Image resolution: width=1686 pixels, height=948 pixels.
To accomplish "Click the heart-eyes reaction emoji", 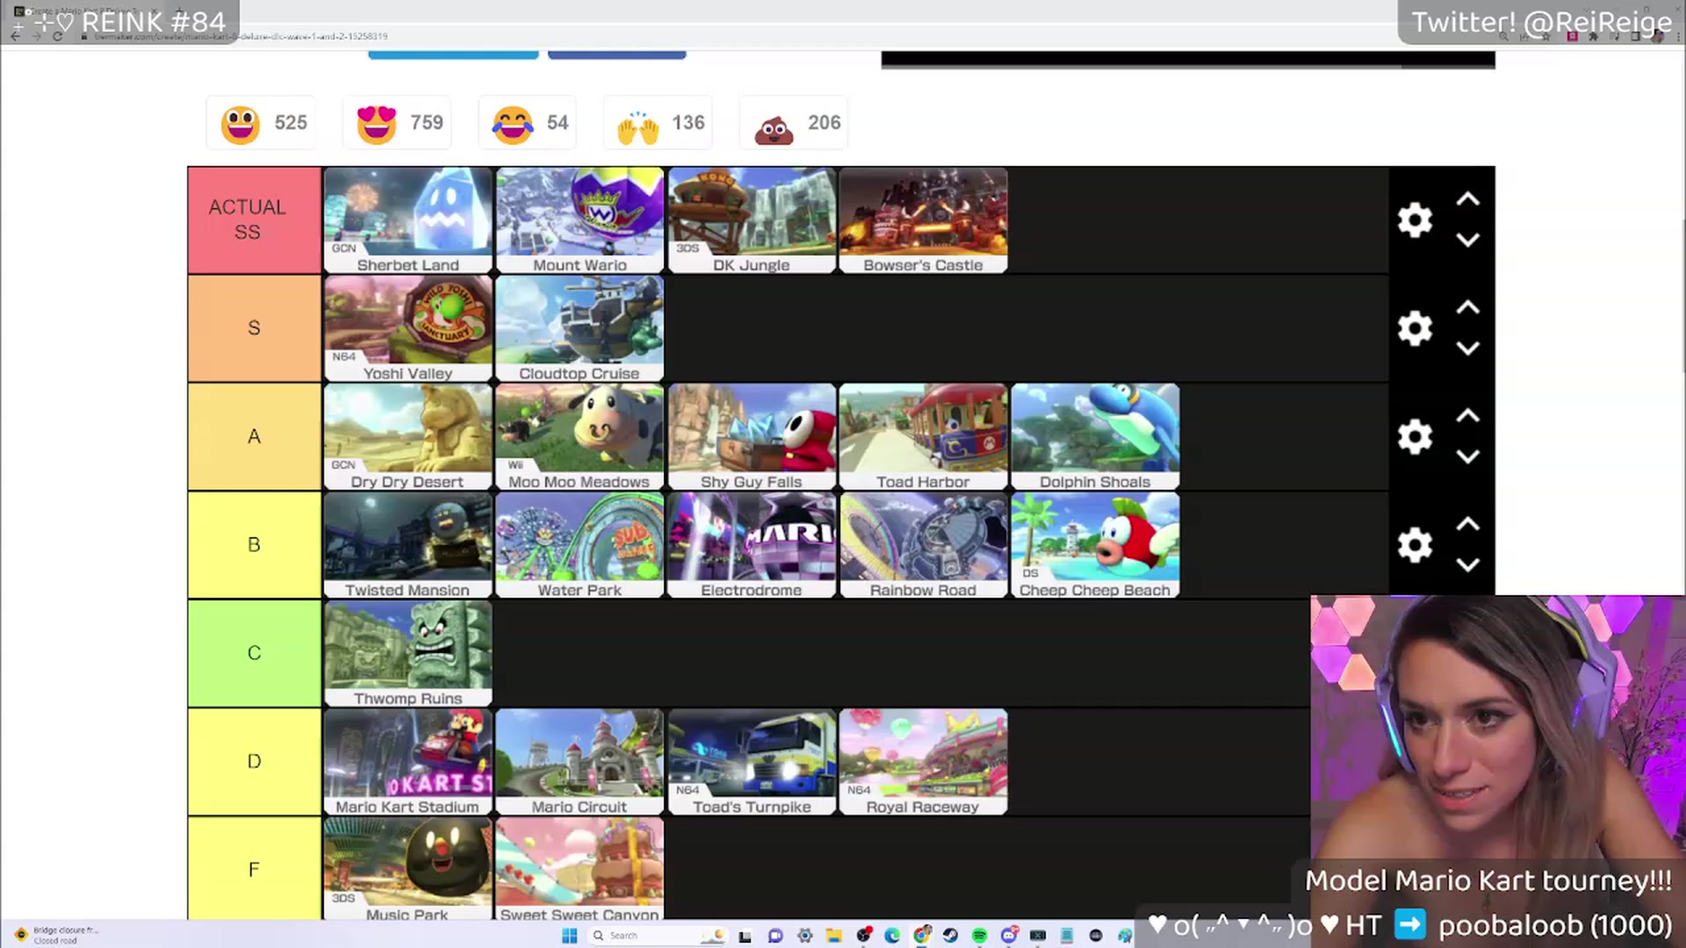I will [x=376, y=124].
